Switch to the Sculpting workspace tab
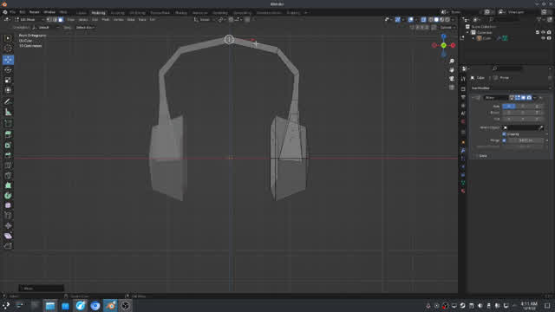 118,13
